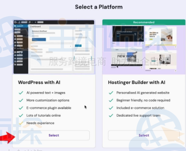
Task: Click the checkmark beside 'Lots of tutorials online'
Action: 21,115
